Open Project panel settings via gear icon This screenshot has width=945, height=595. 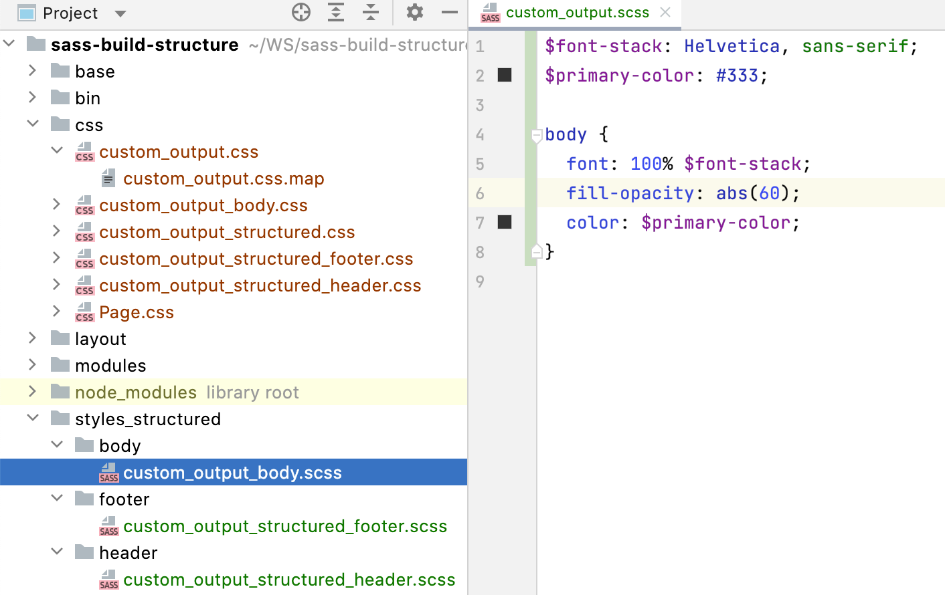[x=414, y=12]
